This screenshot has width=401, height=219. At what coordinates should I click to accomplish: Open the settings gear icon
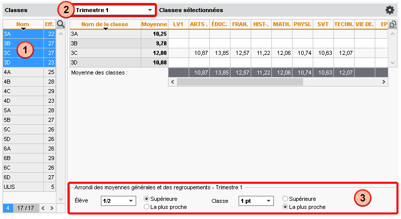(389, 10)
